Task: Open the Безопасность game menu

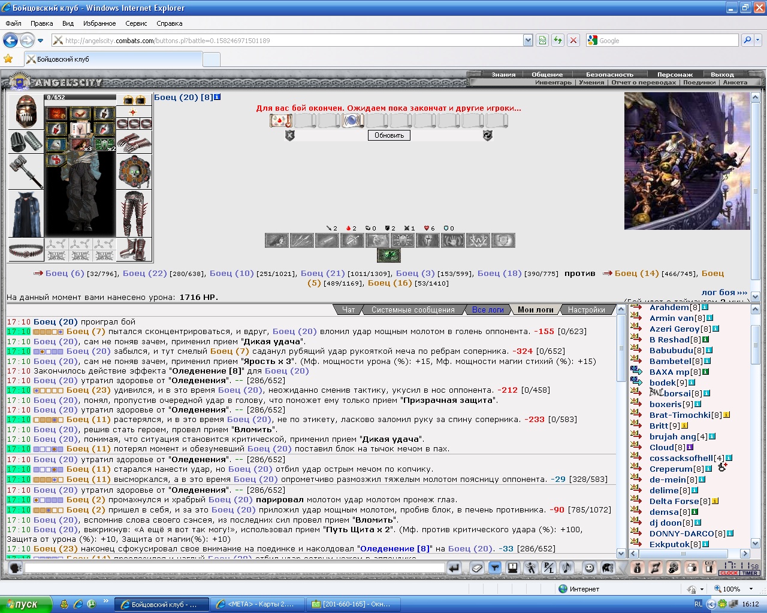Action: point(609,75)
